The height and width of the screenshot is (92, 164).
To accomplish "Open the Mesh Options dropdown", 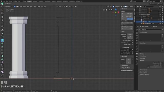I will click(x=153, y=4).
